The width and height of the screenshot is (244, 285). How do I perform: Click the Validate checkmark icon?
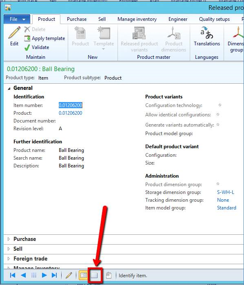(27, 47)
